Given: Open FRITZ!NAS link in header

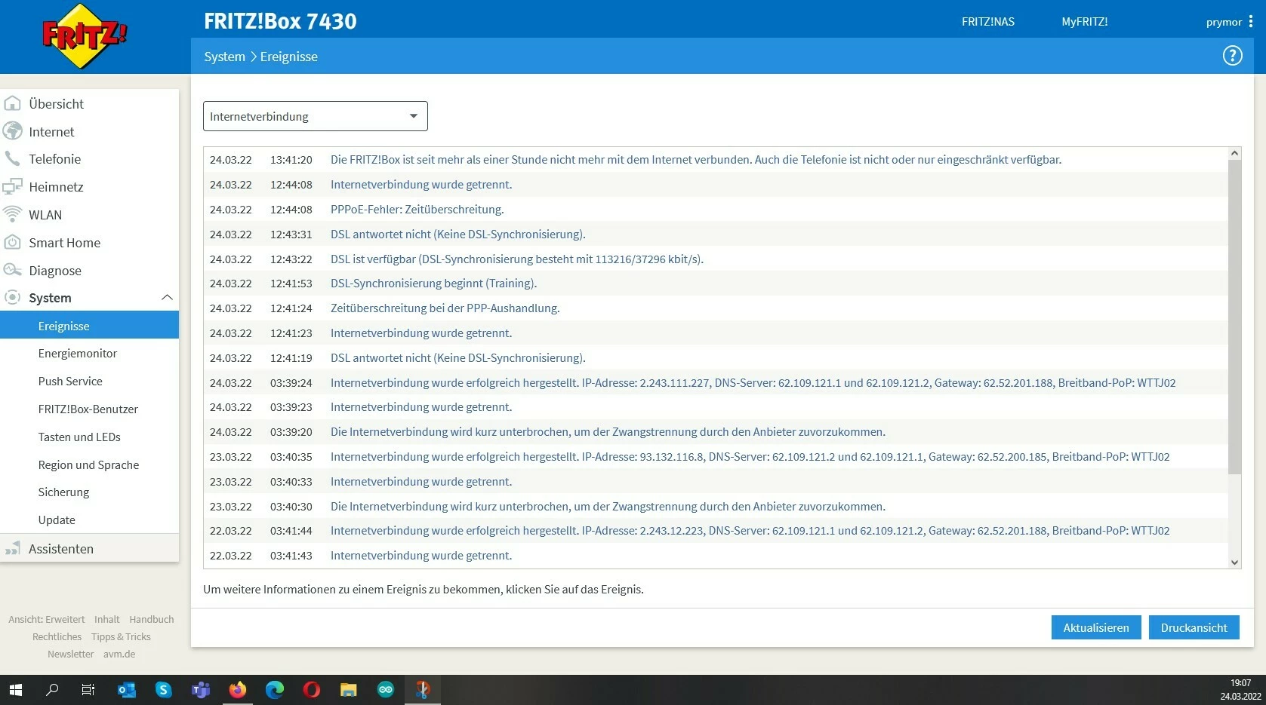Looking at the screenshot, I should (x=988, y=22).
